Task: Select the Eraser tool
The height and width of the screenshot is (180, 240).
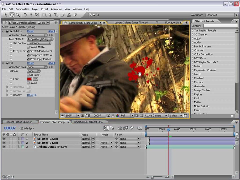Action: pos(74,15)
